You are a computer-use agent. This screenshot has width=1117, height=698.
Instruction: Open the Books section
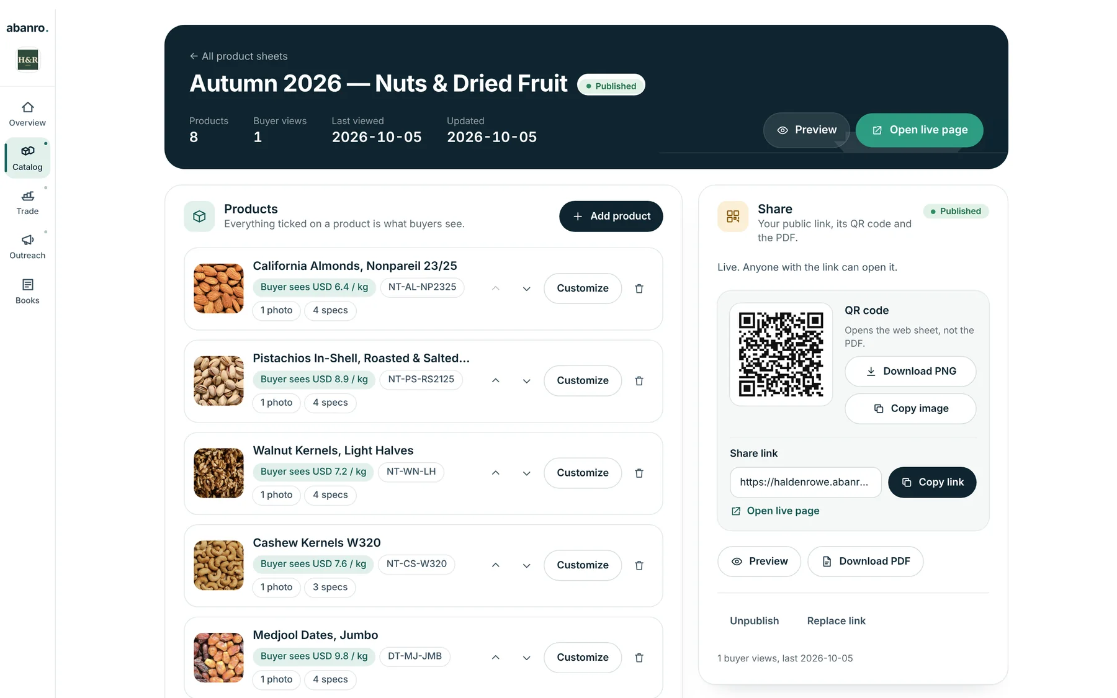coord(27,292)
